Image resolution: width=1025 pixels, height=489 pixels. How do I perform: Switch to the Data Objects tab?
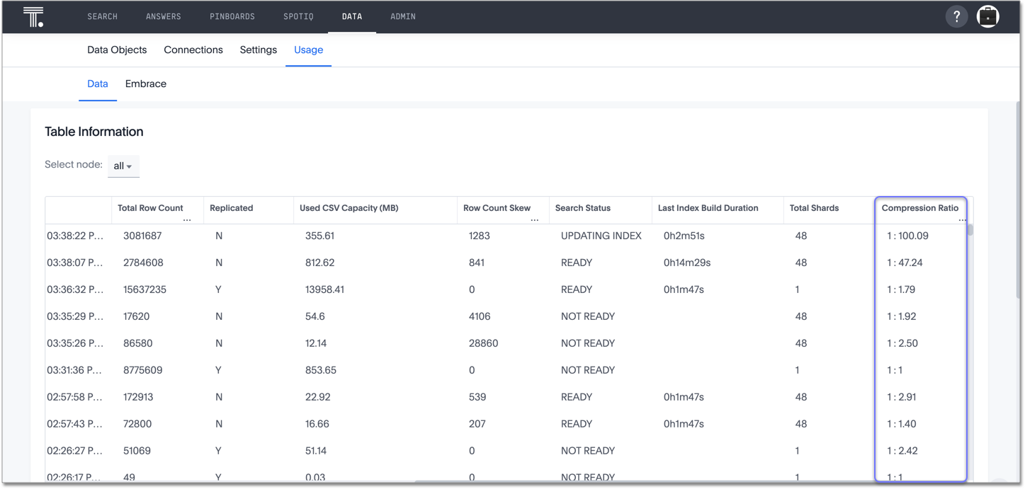coord(117,50)
